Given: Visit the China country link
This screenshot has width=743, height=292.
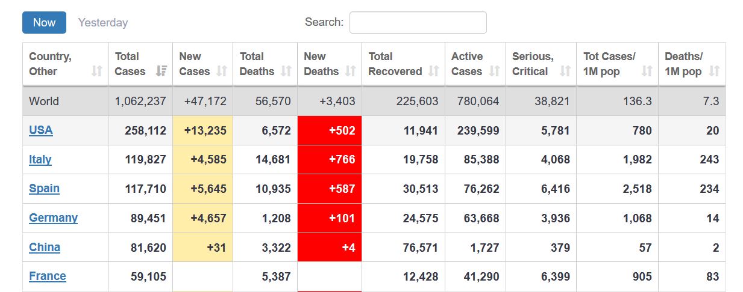Looking at the screenshot, I should point(45,248).
